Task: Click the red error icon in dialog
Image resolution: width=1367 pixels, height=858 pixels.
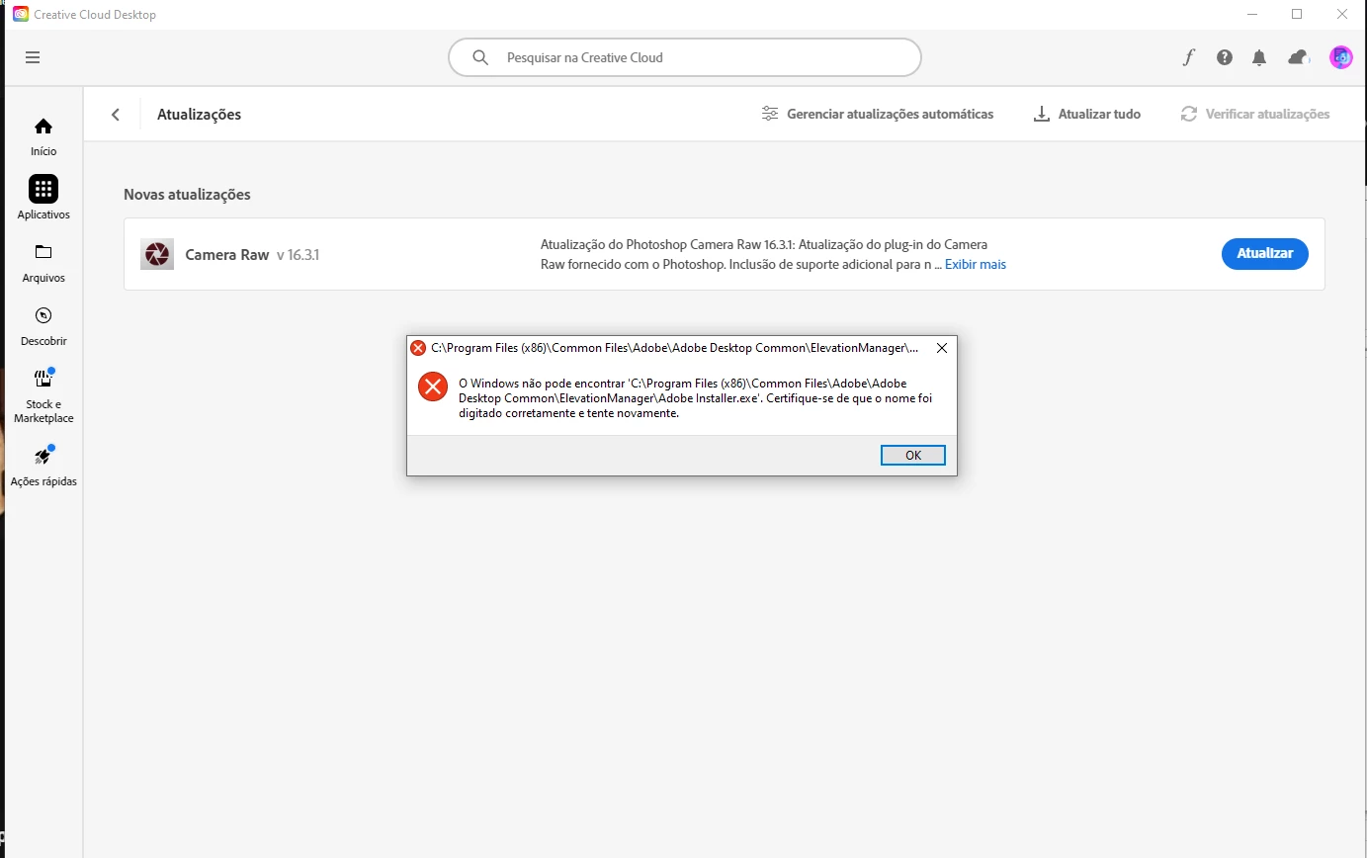Action: pos(433,386)
